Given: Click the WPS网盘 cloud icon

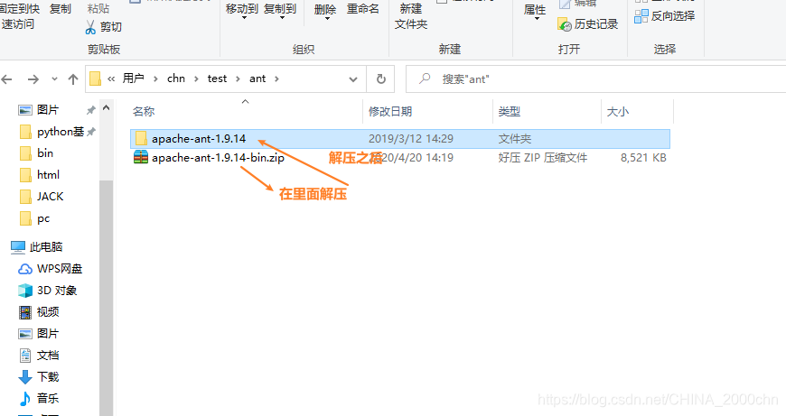Looking at the screenshot, I should 25,269.
